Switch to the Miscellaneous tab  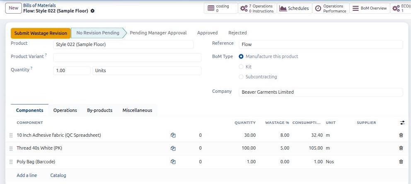138,110
